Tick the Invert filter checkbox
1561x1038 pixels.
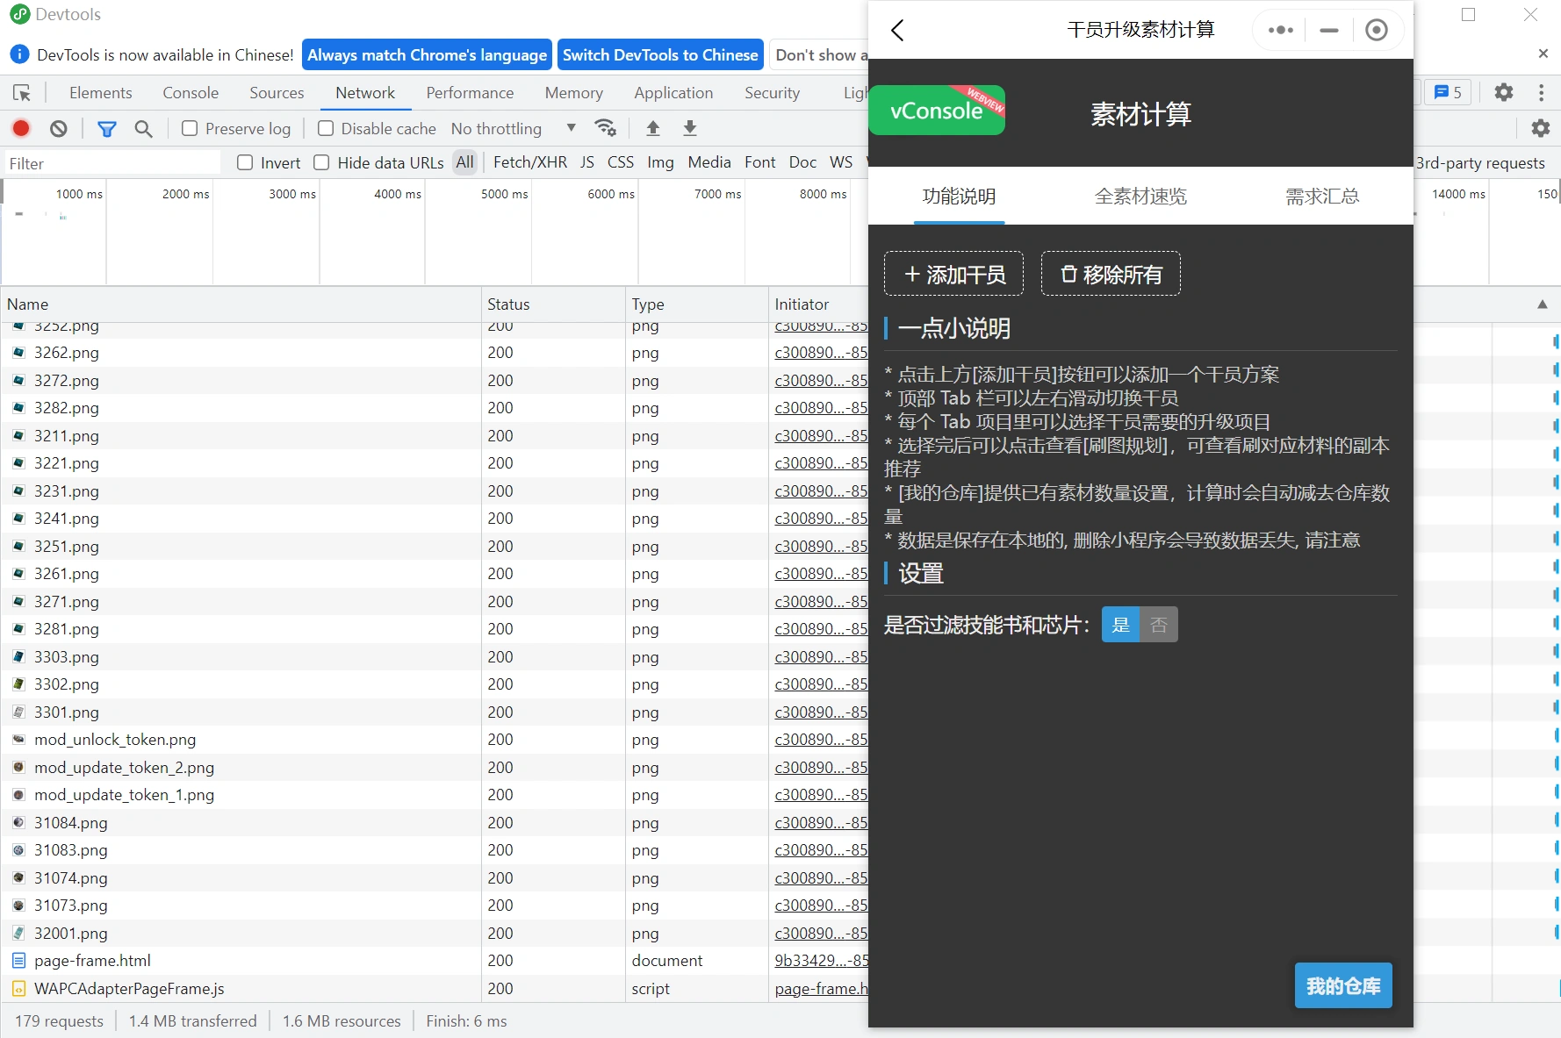[246, 162]
